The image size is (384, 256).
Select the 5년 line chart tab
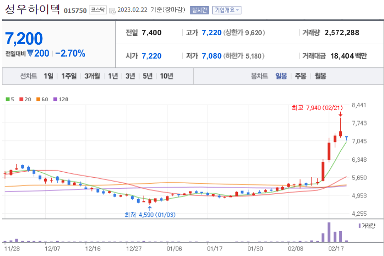click(x=148, y=76)
